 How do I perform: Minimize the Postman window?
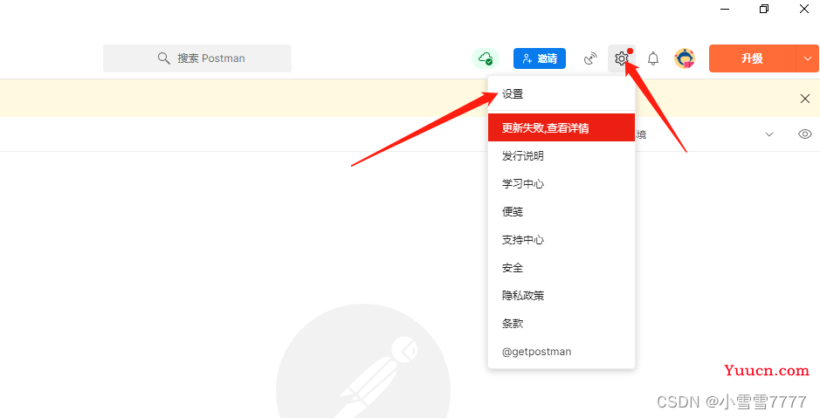point(724,9)
